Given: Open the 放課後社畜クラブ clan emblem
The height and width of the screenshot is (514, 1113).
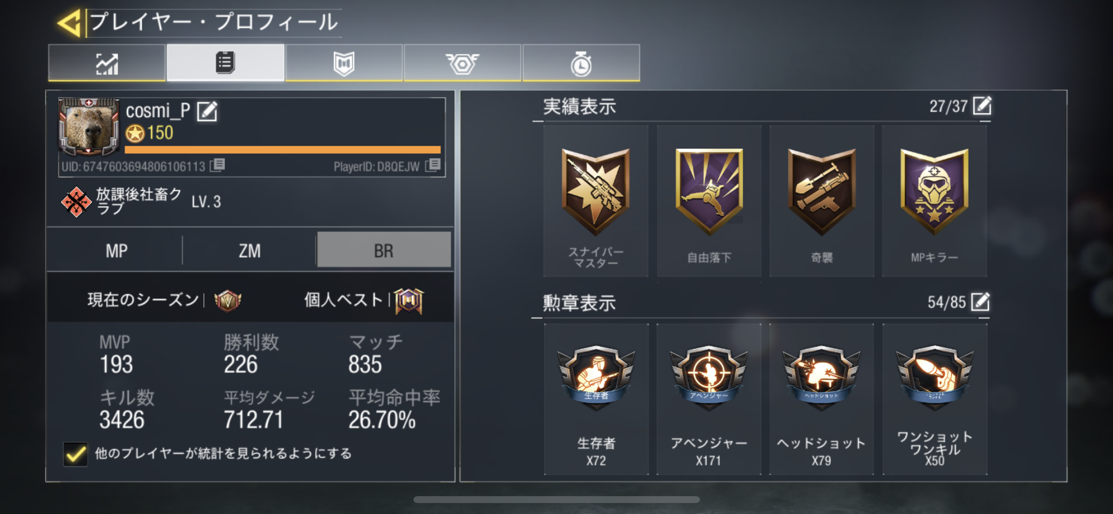Looking at the screenshot, I should 76,201.
